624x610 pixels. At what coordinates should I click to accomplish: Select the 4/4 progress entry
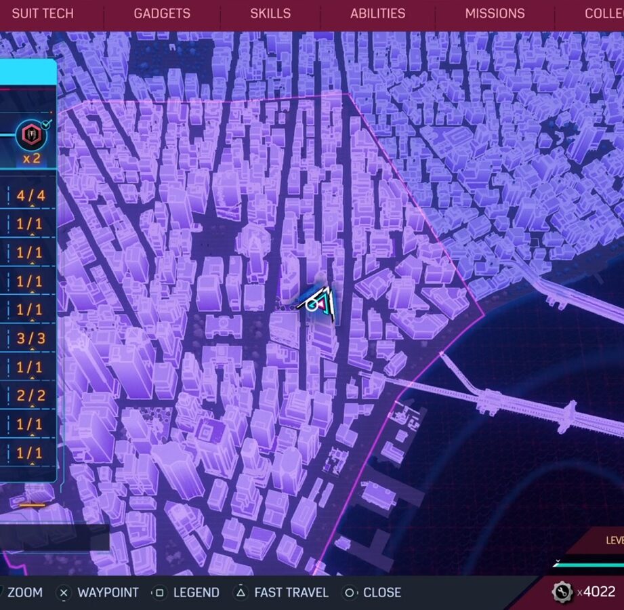tap(31, 195)
